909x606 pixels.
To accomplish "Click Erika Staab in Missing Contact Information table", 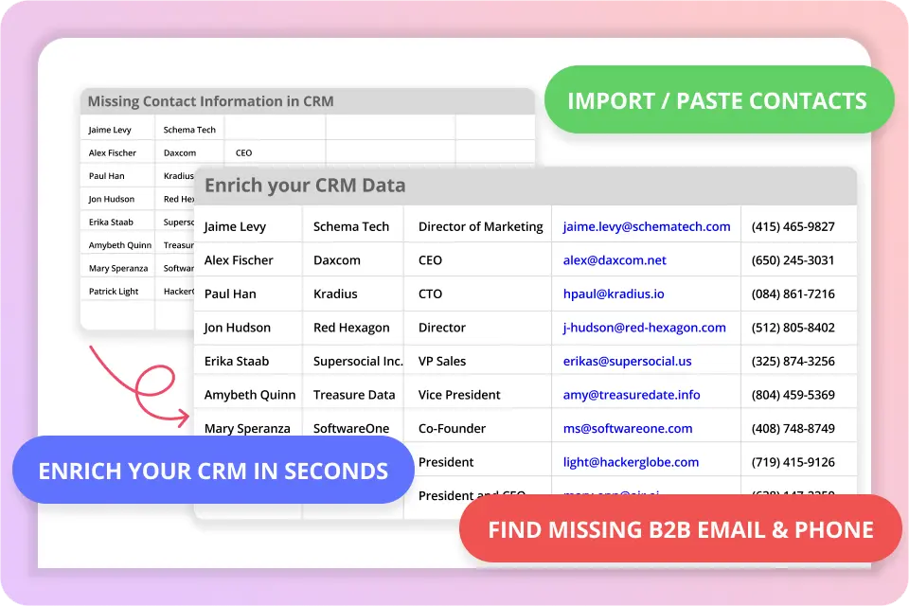I will point(111,223).
